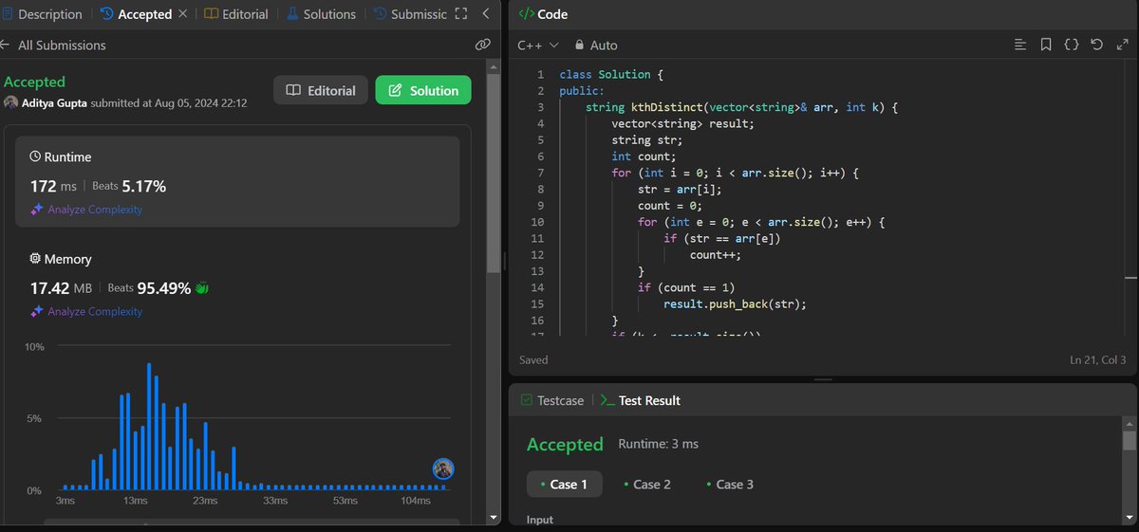Viewport: 1139px width, 532px height.
Task: Open the Submissions tab
Action: 410,14
